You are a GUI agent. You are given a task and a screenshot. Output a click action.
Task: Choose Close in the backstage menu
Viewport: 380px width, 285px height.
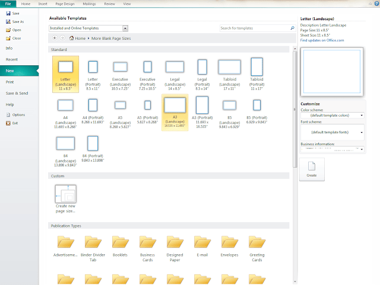coord(14,39)
